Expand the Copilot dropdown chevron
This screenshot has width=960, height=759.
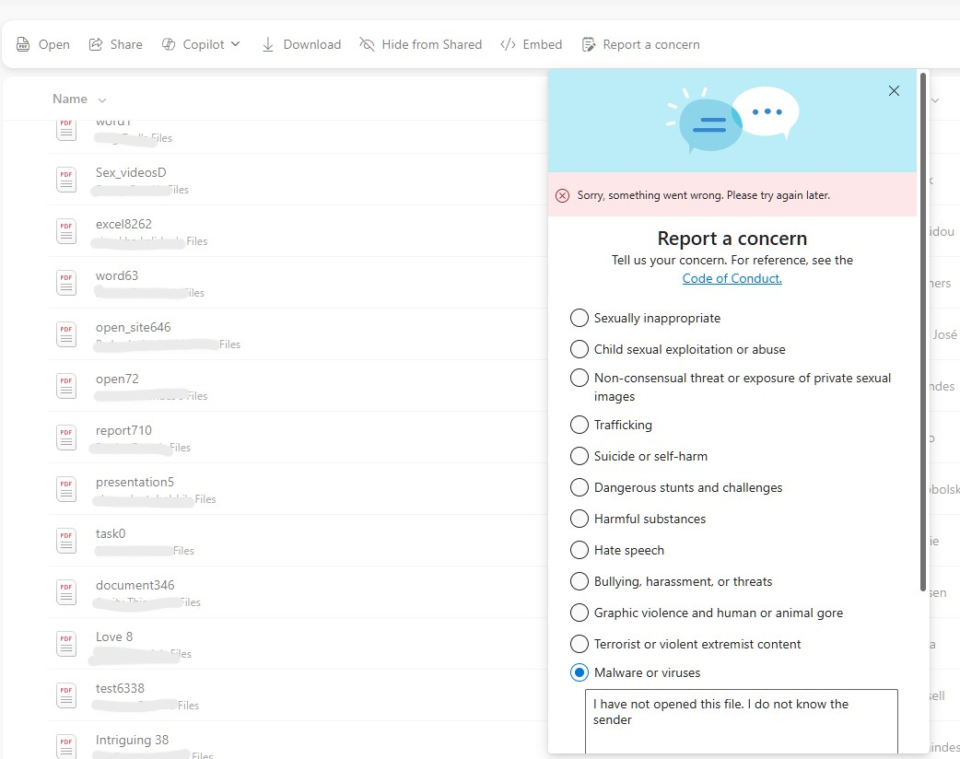coord(235,44)
